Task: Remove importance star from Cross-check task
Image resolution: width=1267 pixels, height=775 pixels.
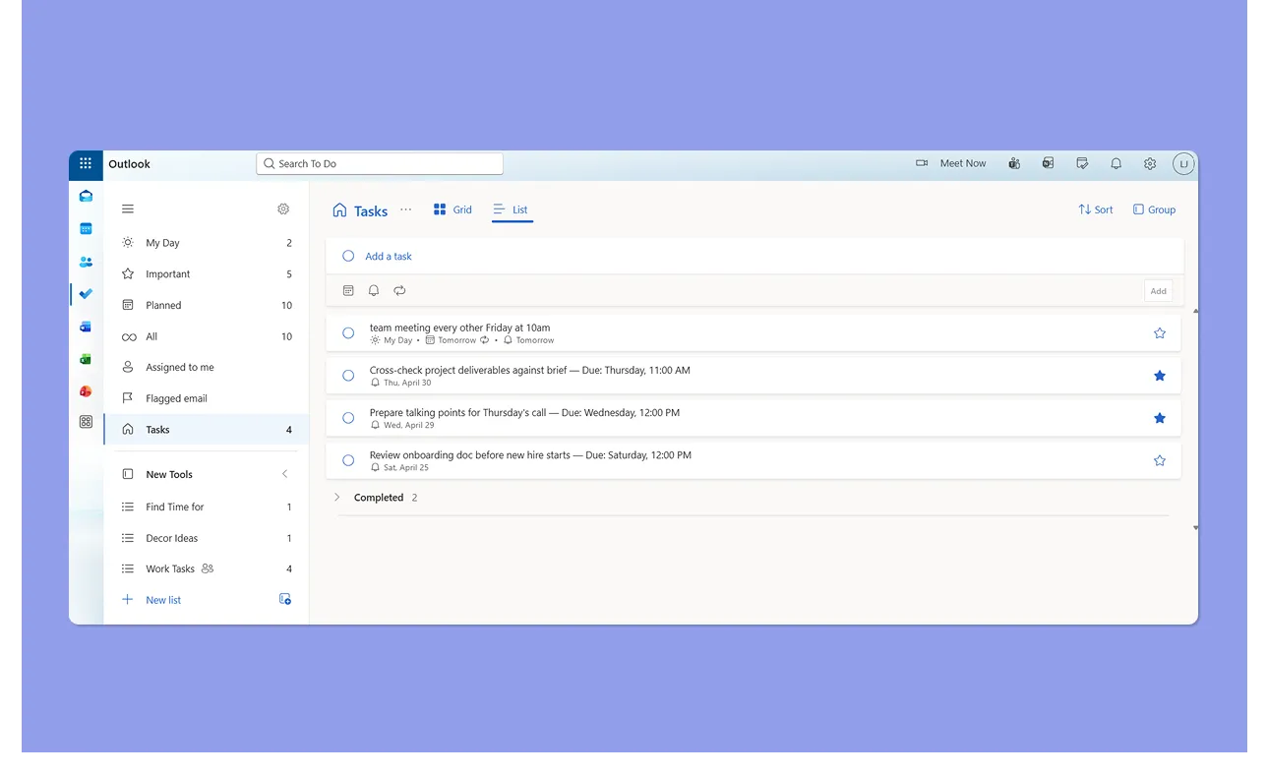Action: pos(1160,376)
